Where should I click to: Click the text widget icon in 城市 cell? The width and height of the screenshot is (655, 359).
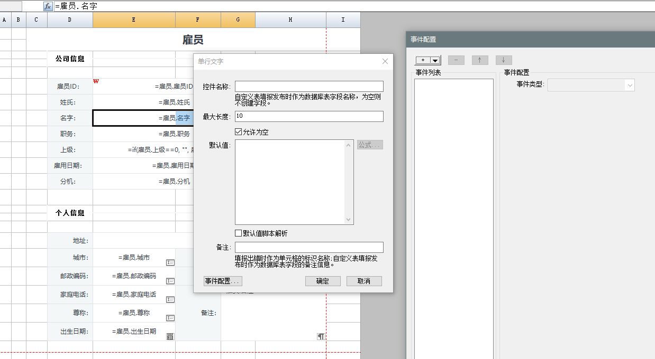click(x=170, y=262)
